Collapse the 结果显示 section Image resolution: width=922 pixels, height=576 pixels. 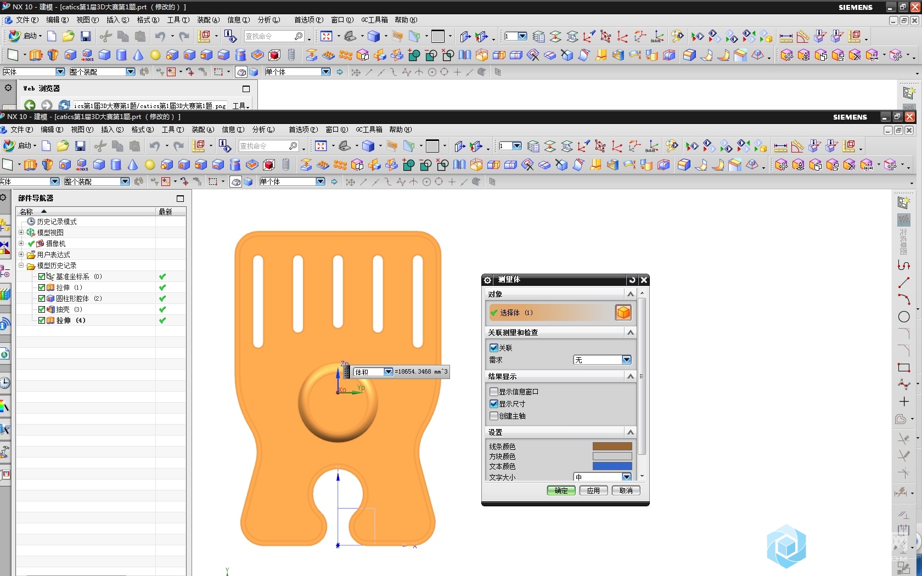[x=631, y=376]
